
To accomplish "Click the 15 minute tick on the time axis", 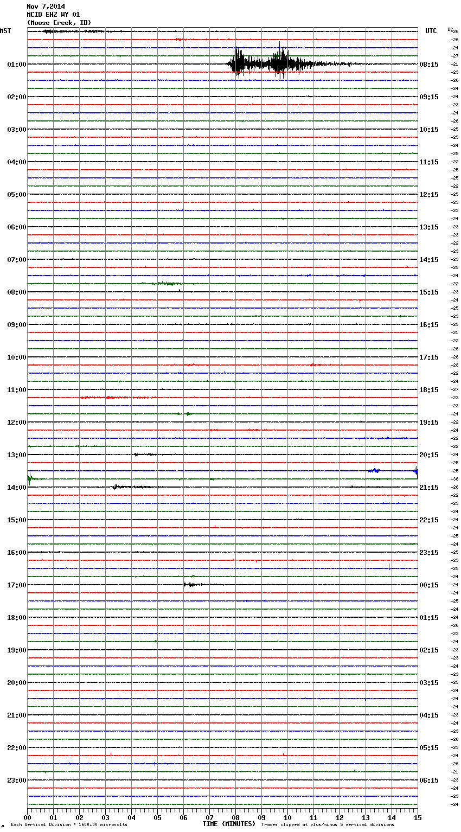I will (x=418, y=817).
